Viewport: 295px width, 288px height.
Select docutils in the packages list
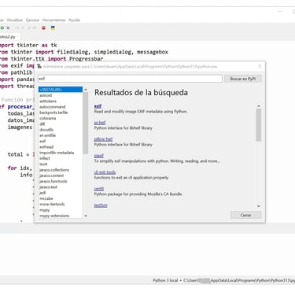46,130
